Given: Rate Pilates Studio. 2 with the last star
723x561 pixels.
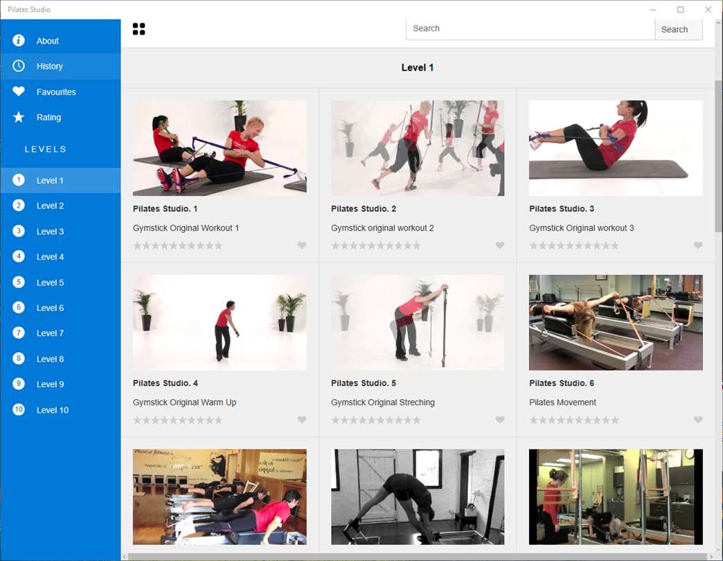Looking at the screenshot, I should tap(416, 246).
